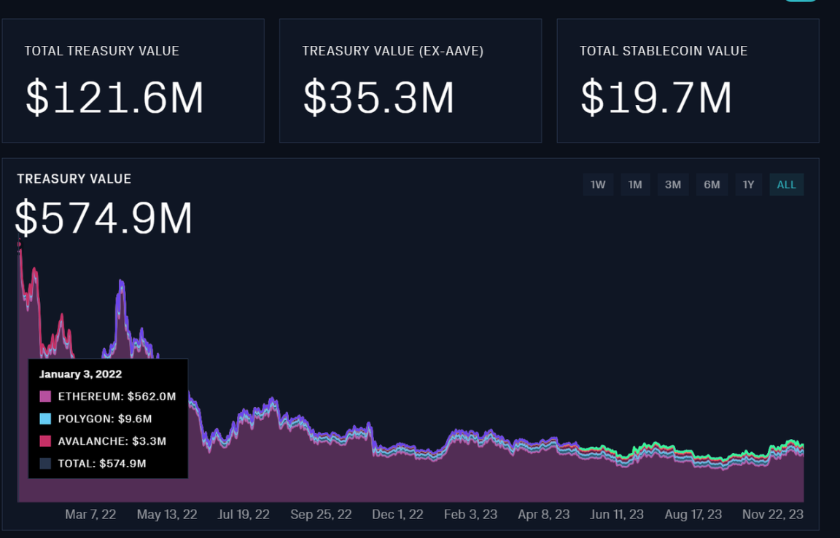
Task: Select the 6M time range
Action: tap(711, 184)
